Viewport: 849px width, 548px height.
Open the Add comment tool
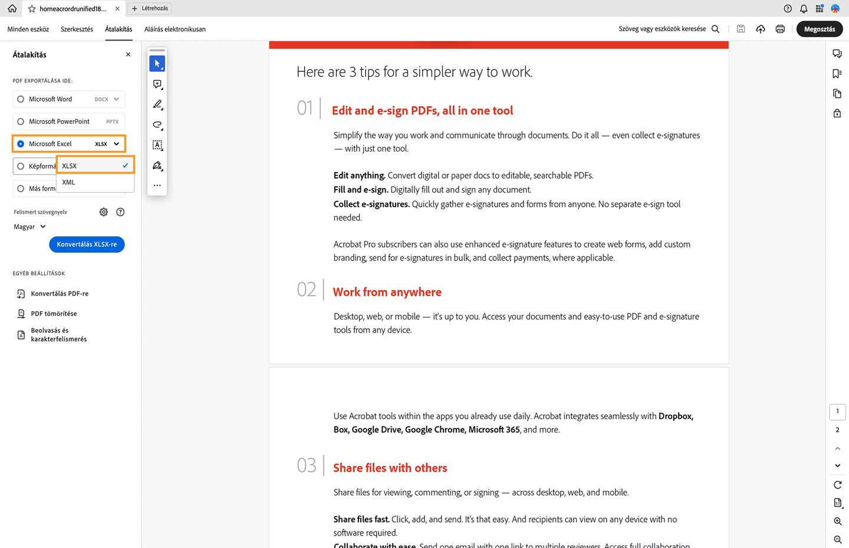pos(157,84)
